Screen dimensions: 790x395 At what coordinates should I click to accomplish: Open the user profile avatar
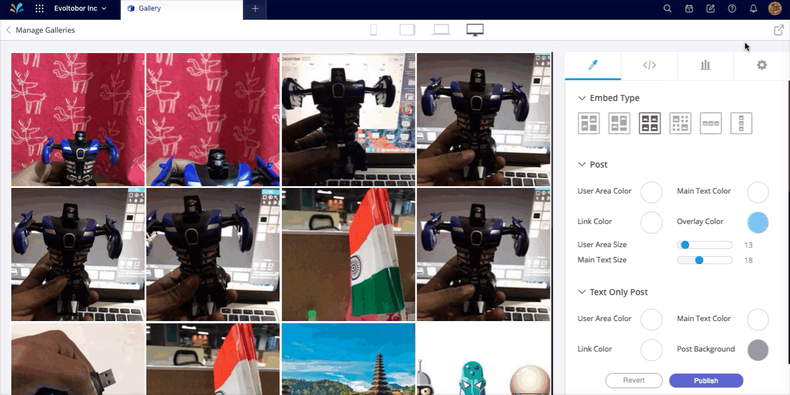pyautogui.click(x=775, y=8)
